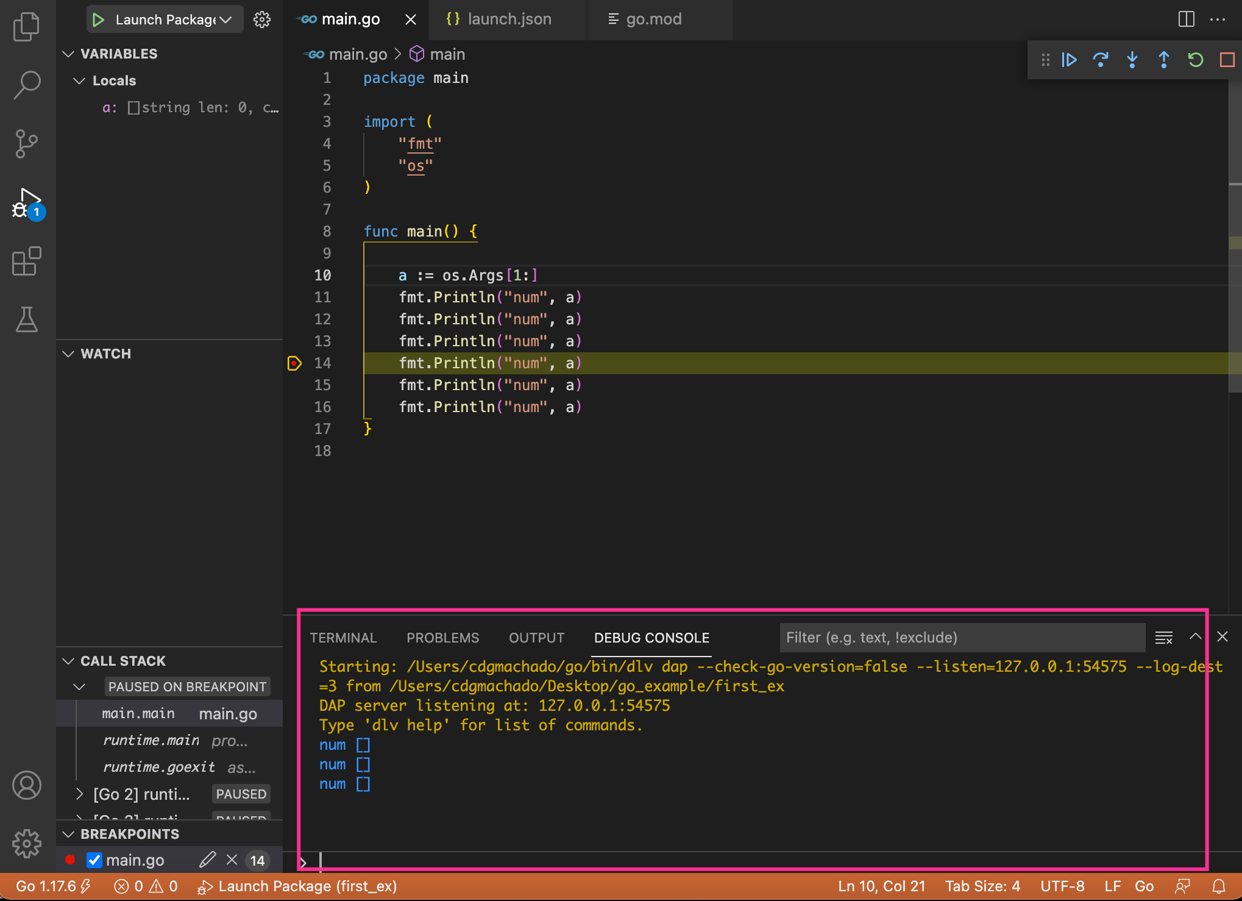Open errors and warnings count in status bar

146,886
